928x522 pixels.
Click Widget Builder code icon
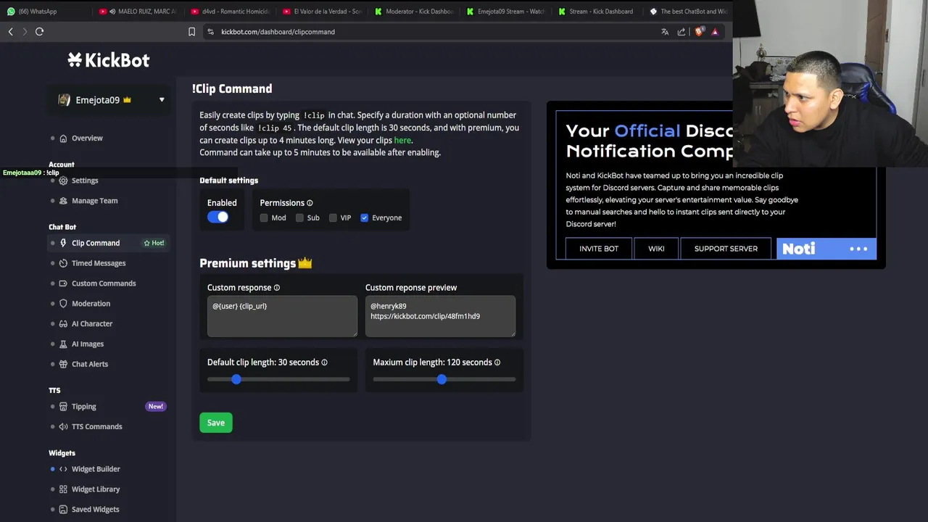coord(63,469)
